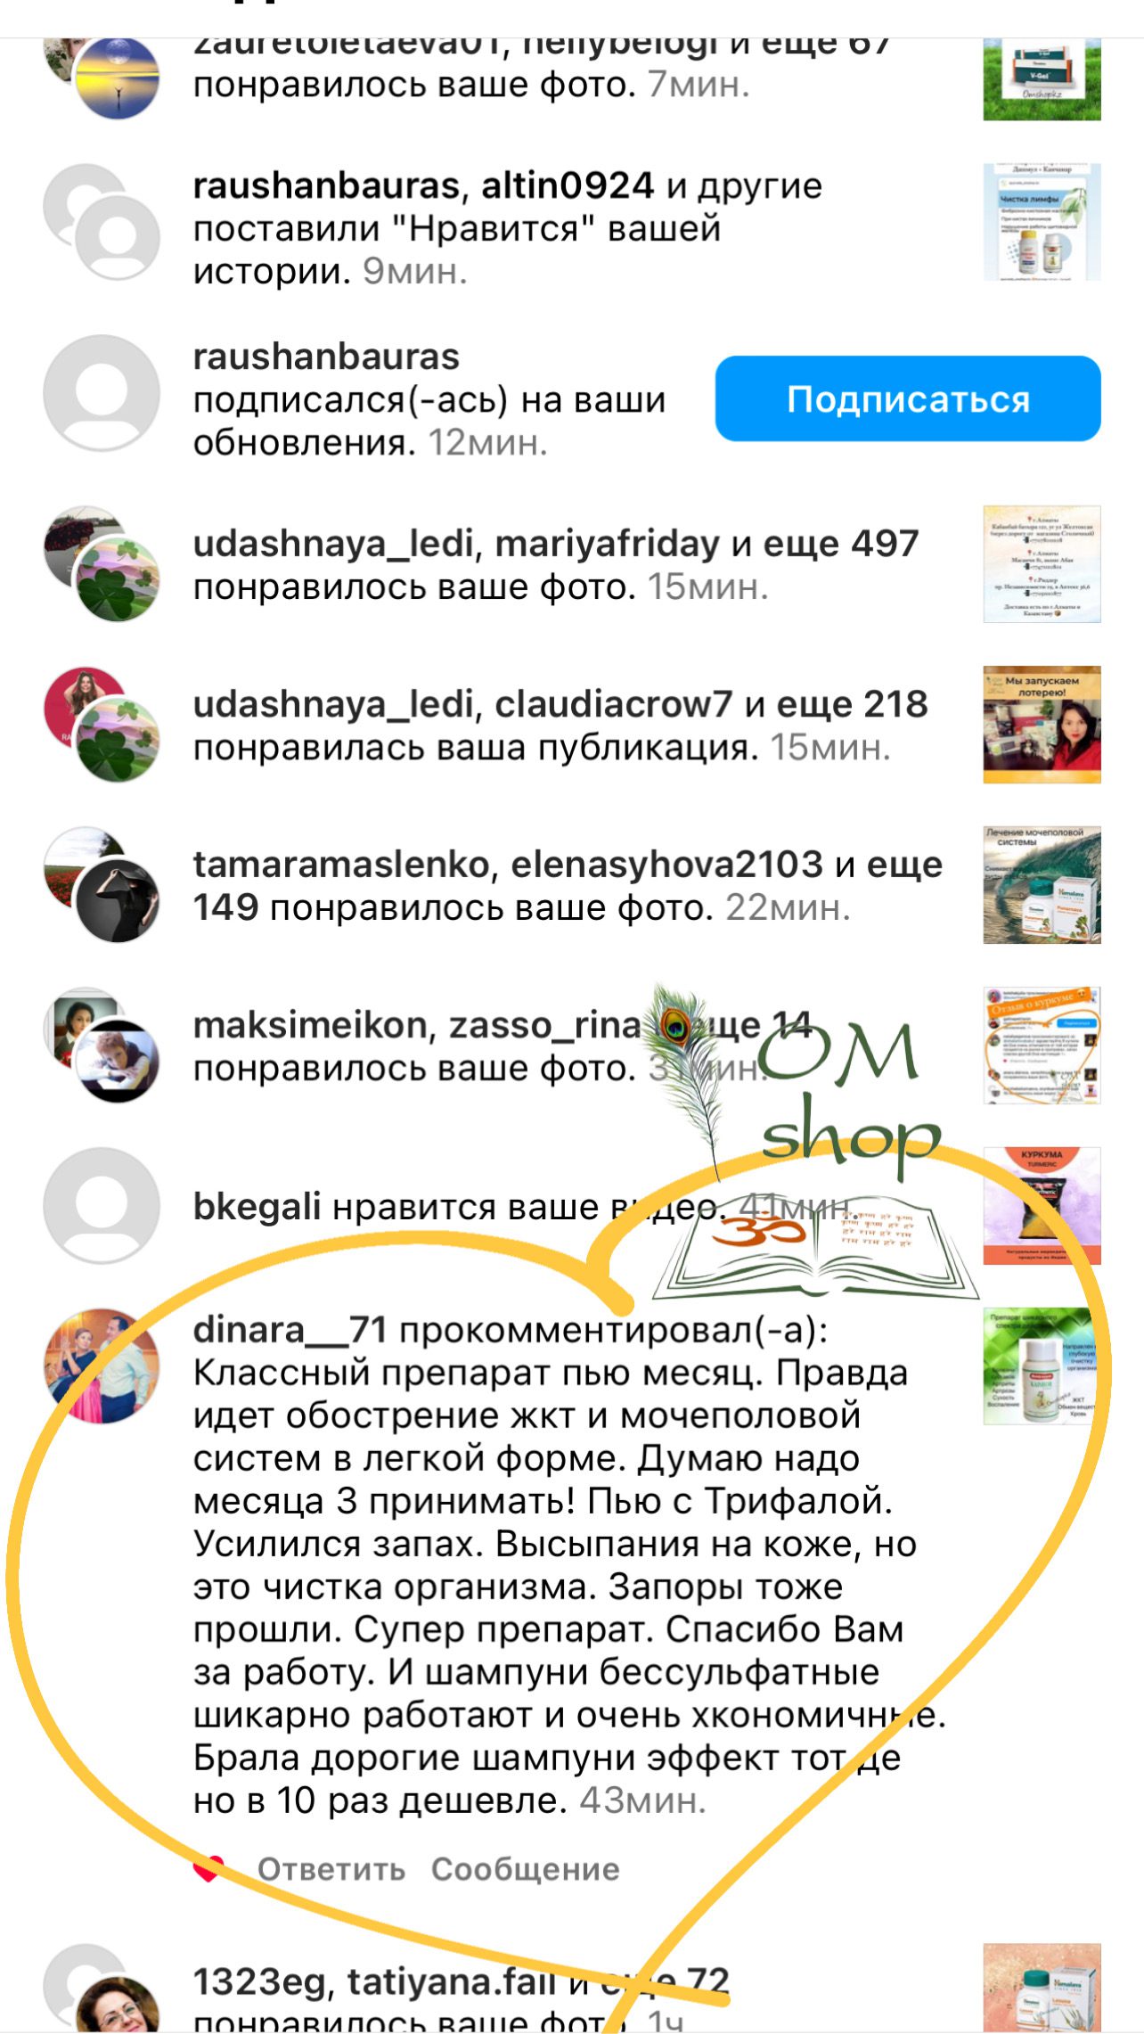This screenshot has height=2034, width=1144.
Task: Tap Ответить under the dinara__71 comment
Action: (x=331, y=1869)
